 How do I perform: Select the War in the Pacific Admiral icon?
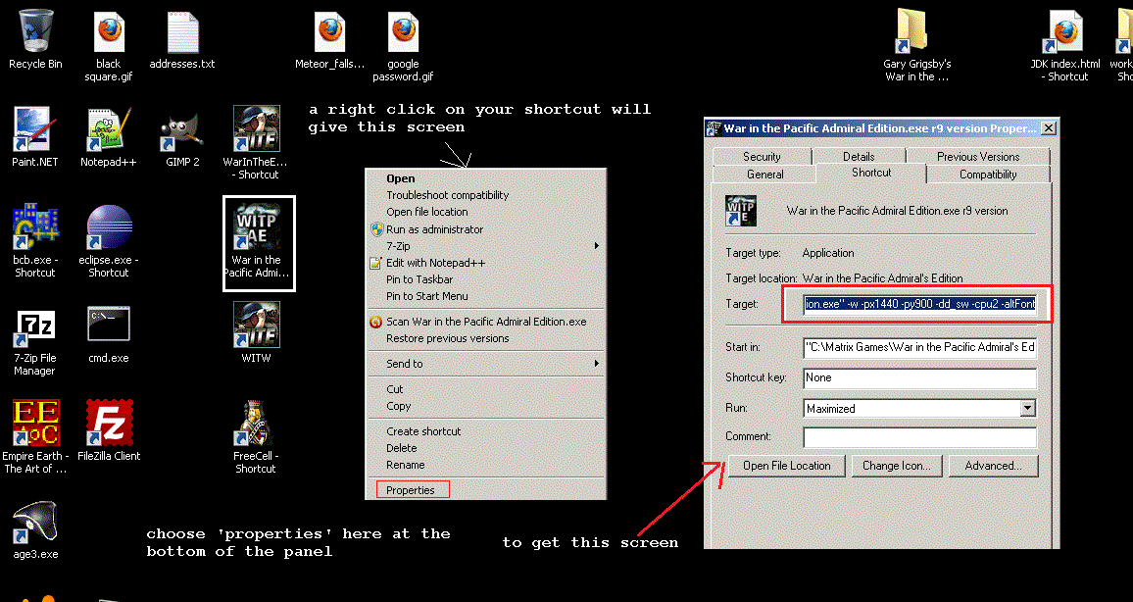coord(259,243)
